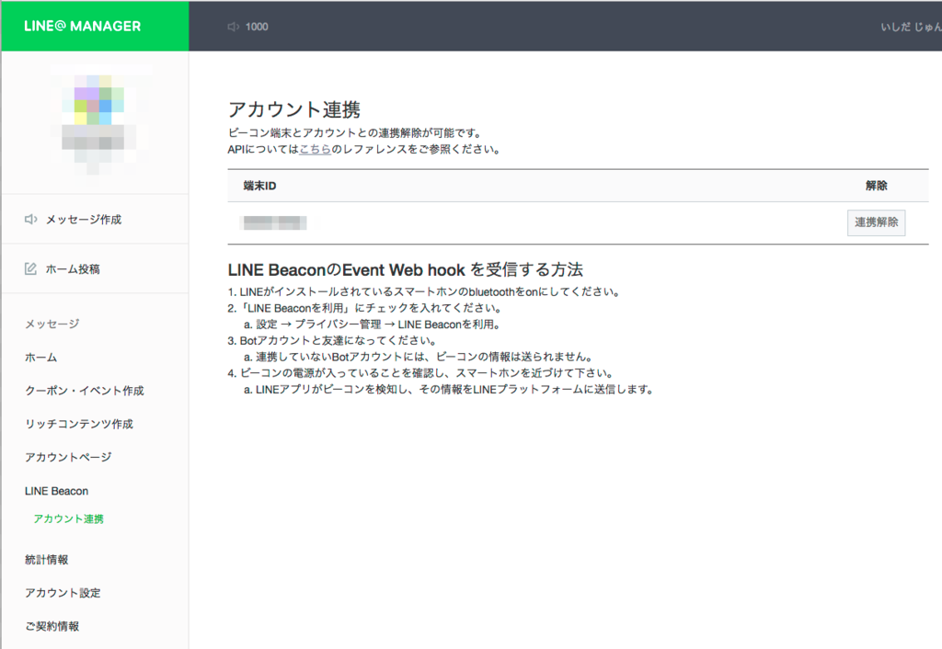
Task: Click step 1 about turning bluetooth on
Action: click(x=424, y=292)
